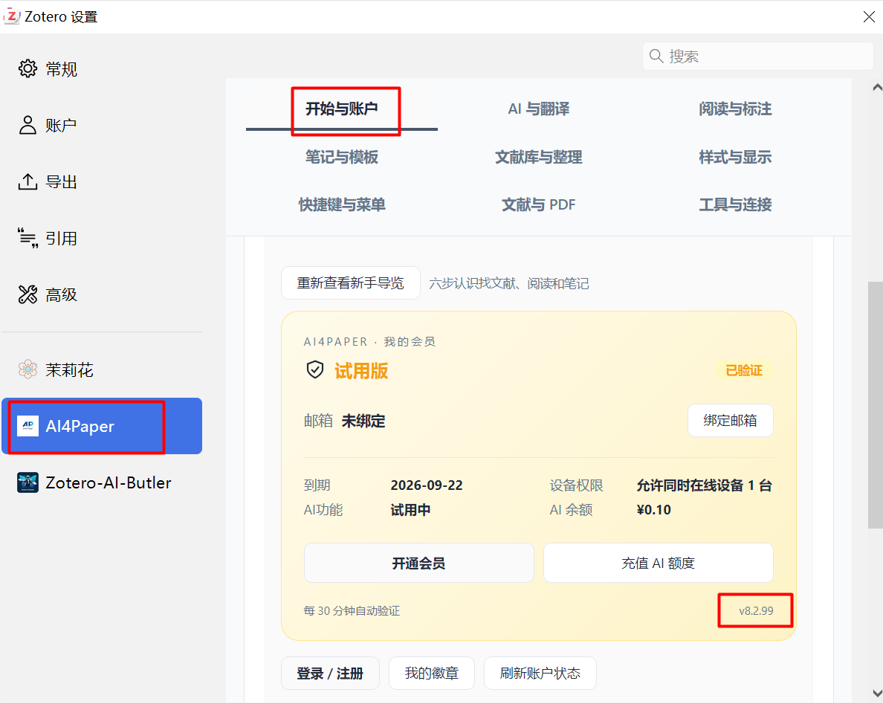Select the AI4Paper plugin pane

click(x=101, y=427)
